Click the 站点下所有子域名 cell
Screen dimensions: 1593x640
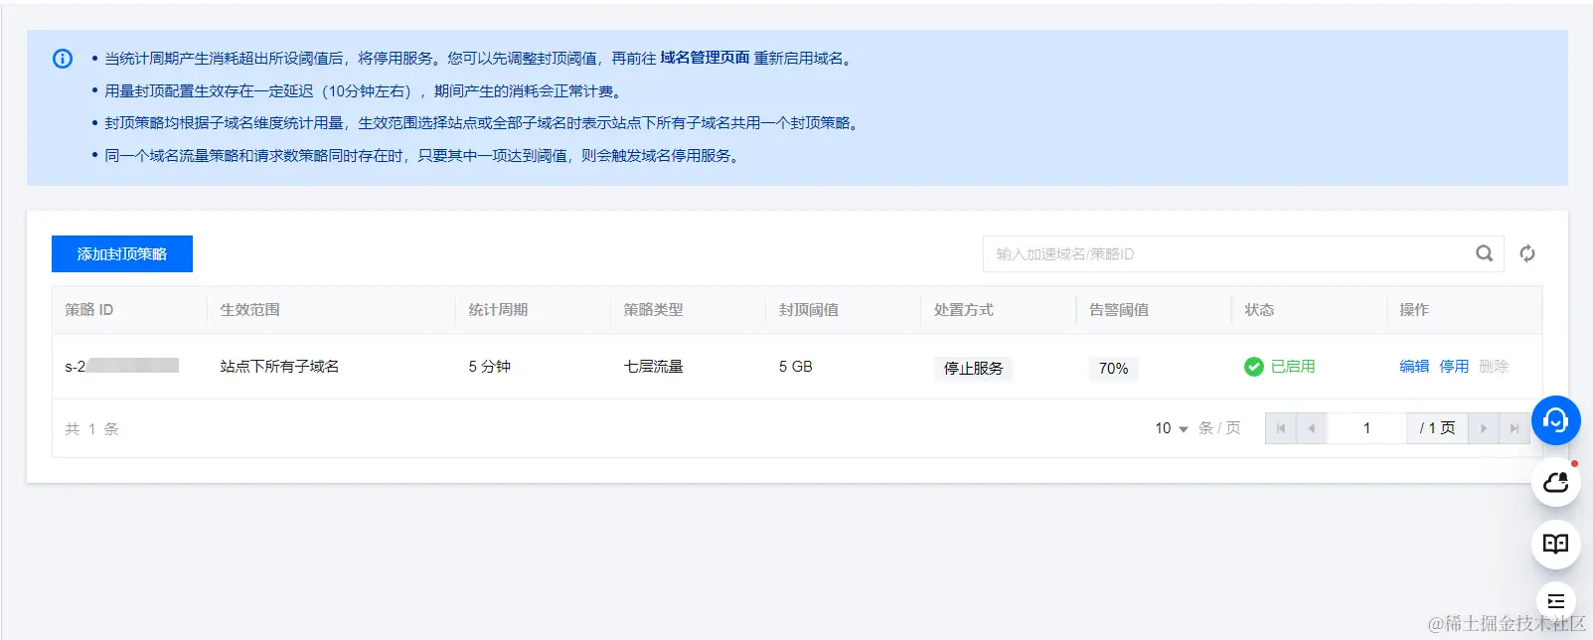point(280,366)
